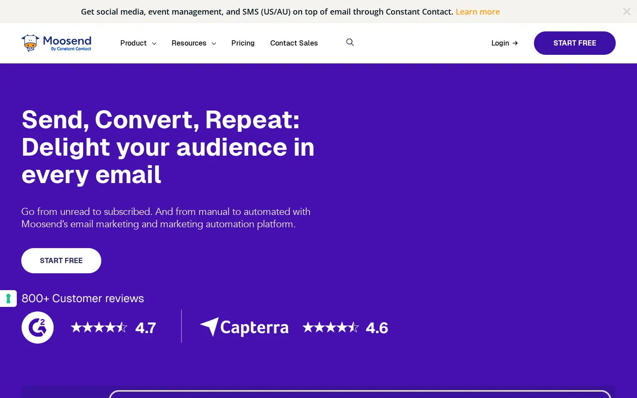637x398 pixels.
Task: Click the Login link
Action: pyautogui.click(x=504, y=43)
